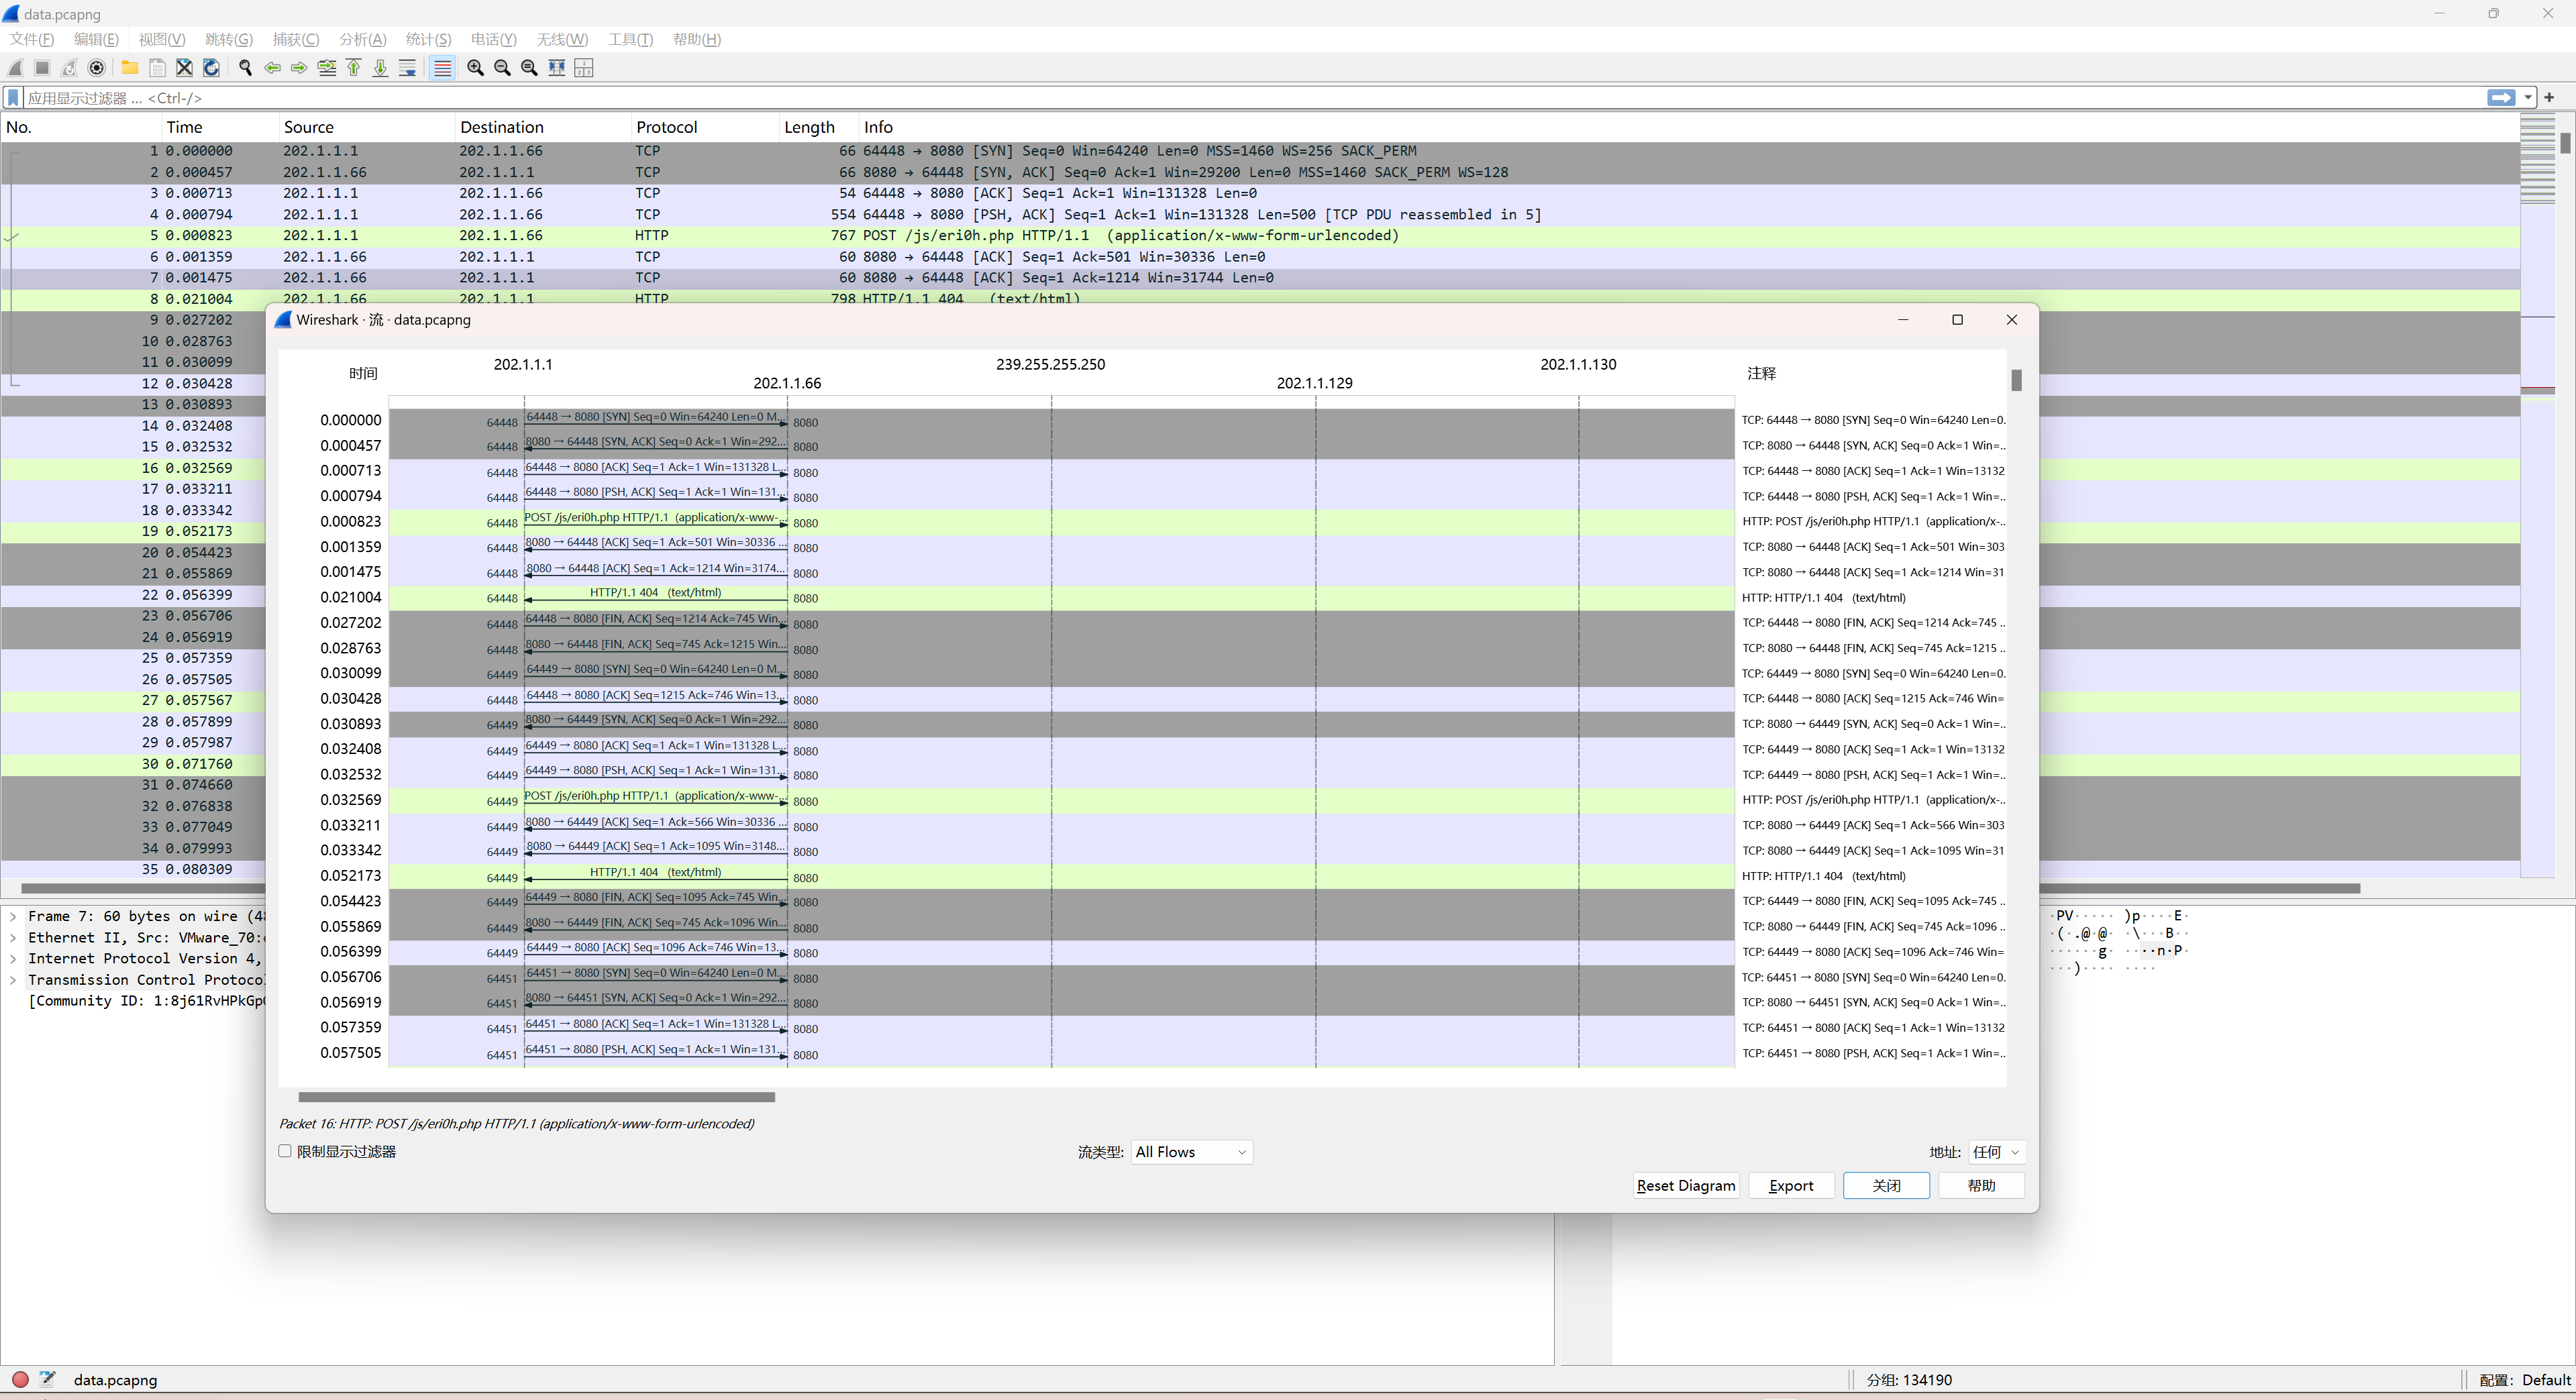The image size is (2576, 1400).
Task: Open capture options gear icon
Action: pos(97,68)
